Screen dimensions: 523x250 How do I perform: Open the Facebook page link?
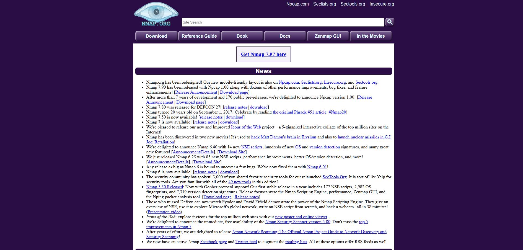click(x=214, y=242)
